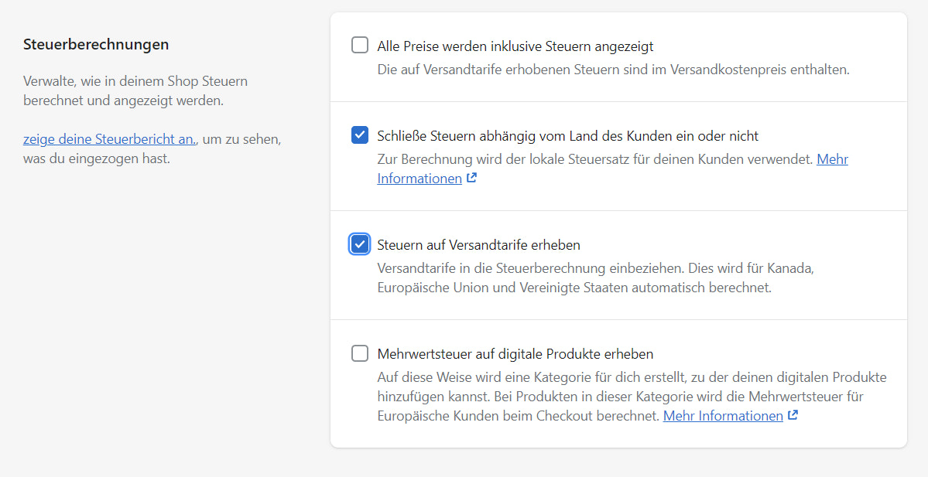The width and height of the screenshot is (928, 477).
Task: Follow 'Mehr Informationen' link about local tax rate
Action: [419, 179]
